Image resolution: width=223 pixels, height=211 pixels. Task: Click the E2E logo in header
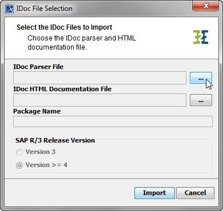(x=201, y=37)
